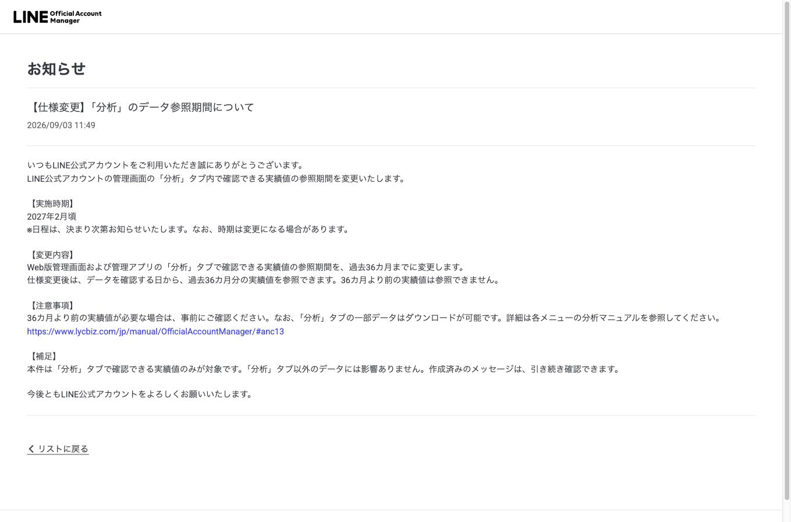This screenshot has height=522, width=791.
Task: Click the 【補足】 section heading
Action: click(x=44, y=356)
